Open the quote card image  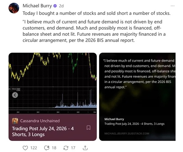[137, 97]
